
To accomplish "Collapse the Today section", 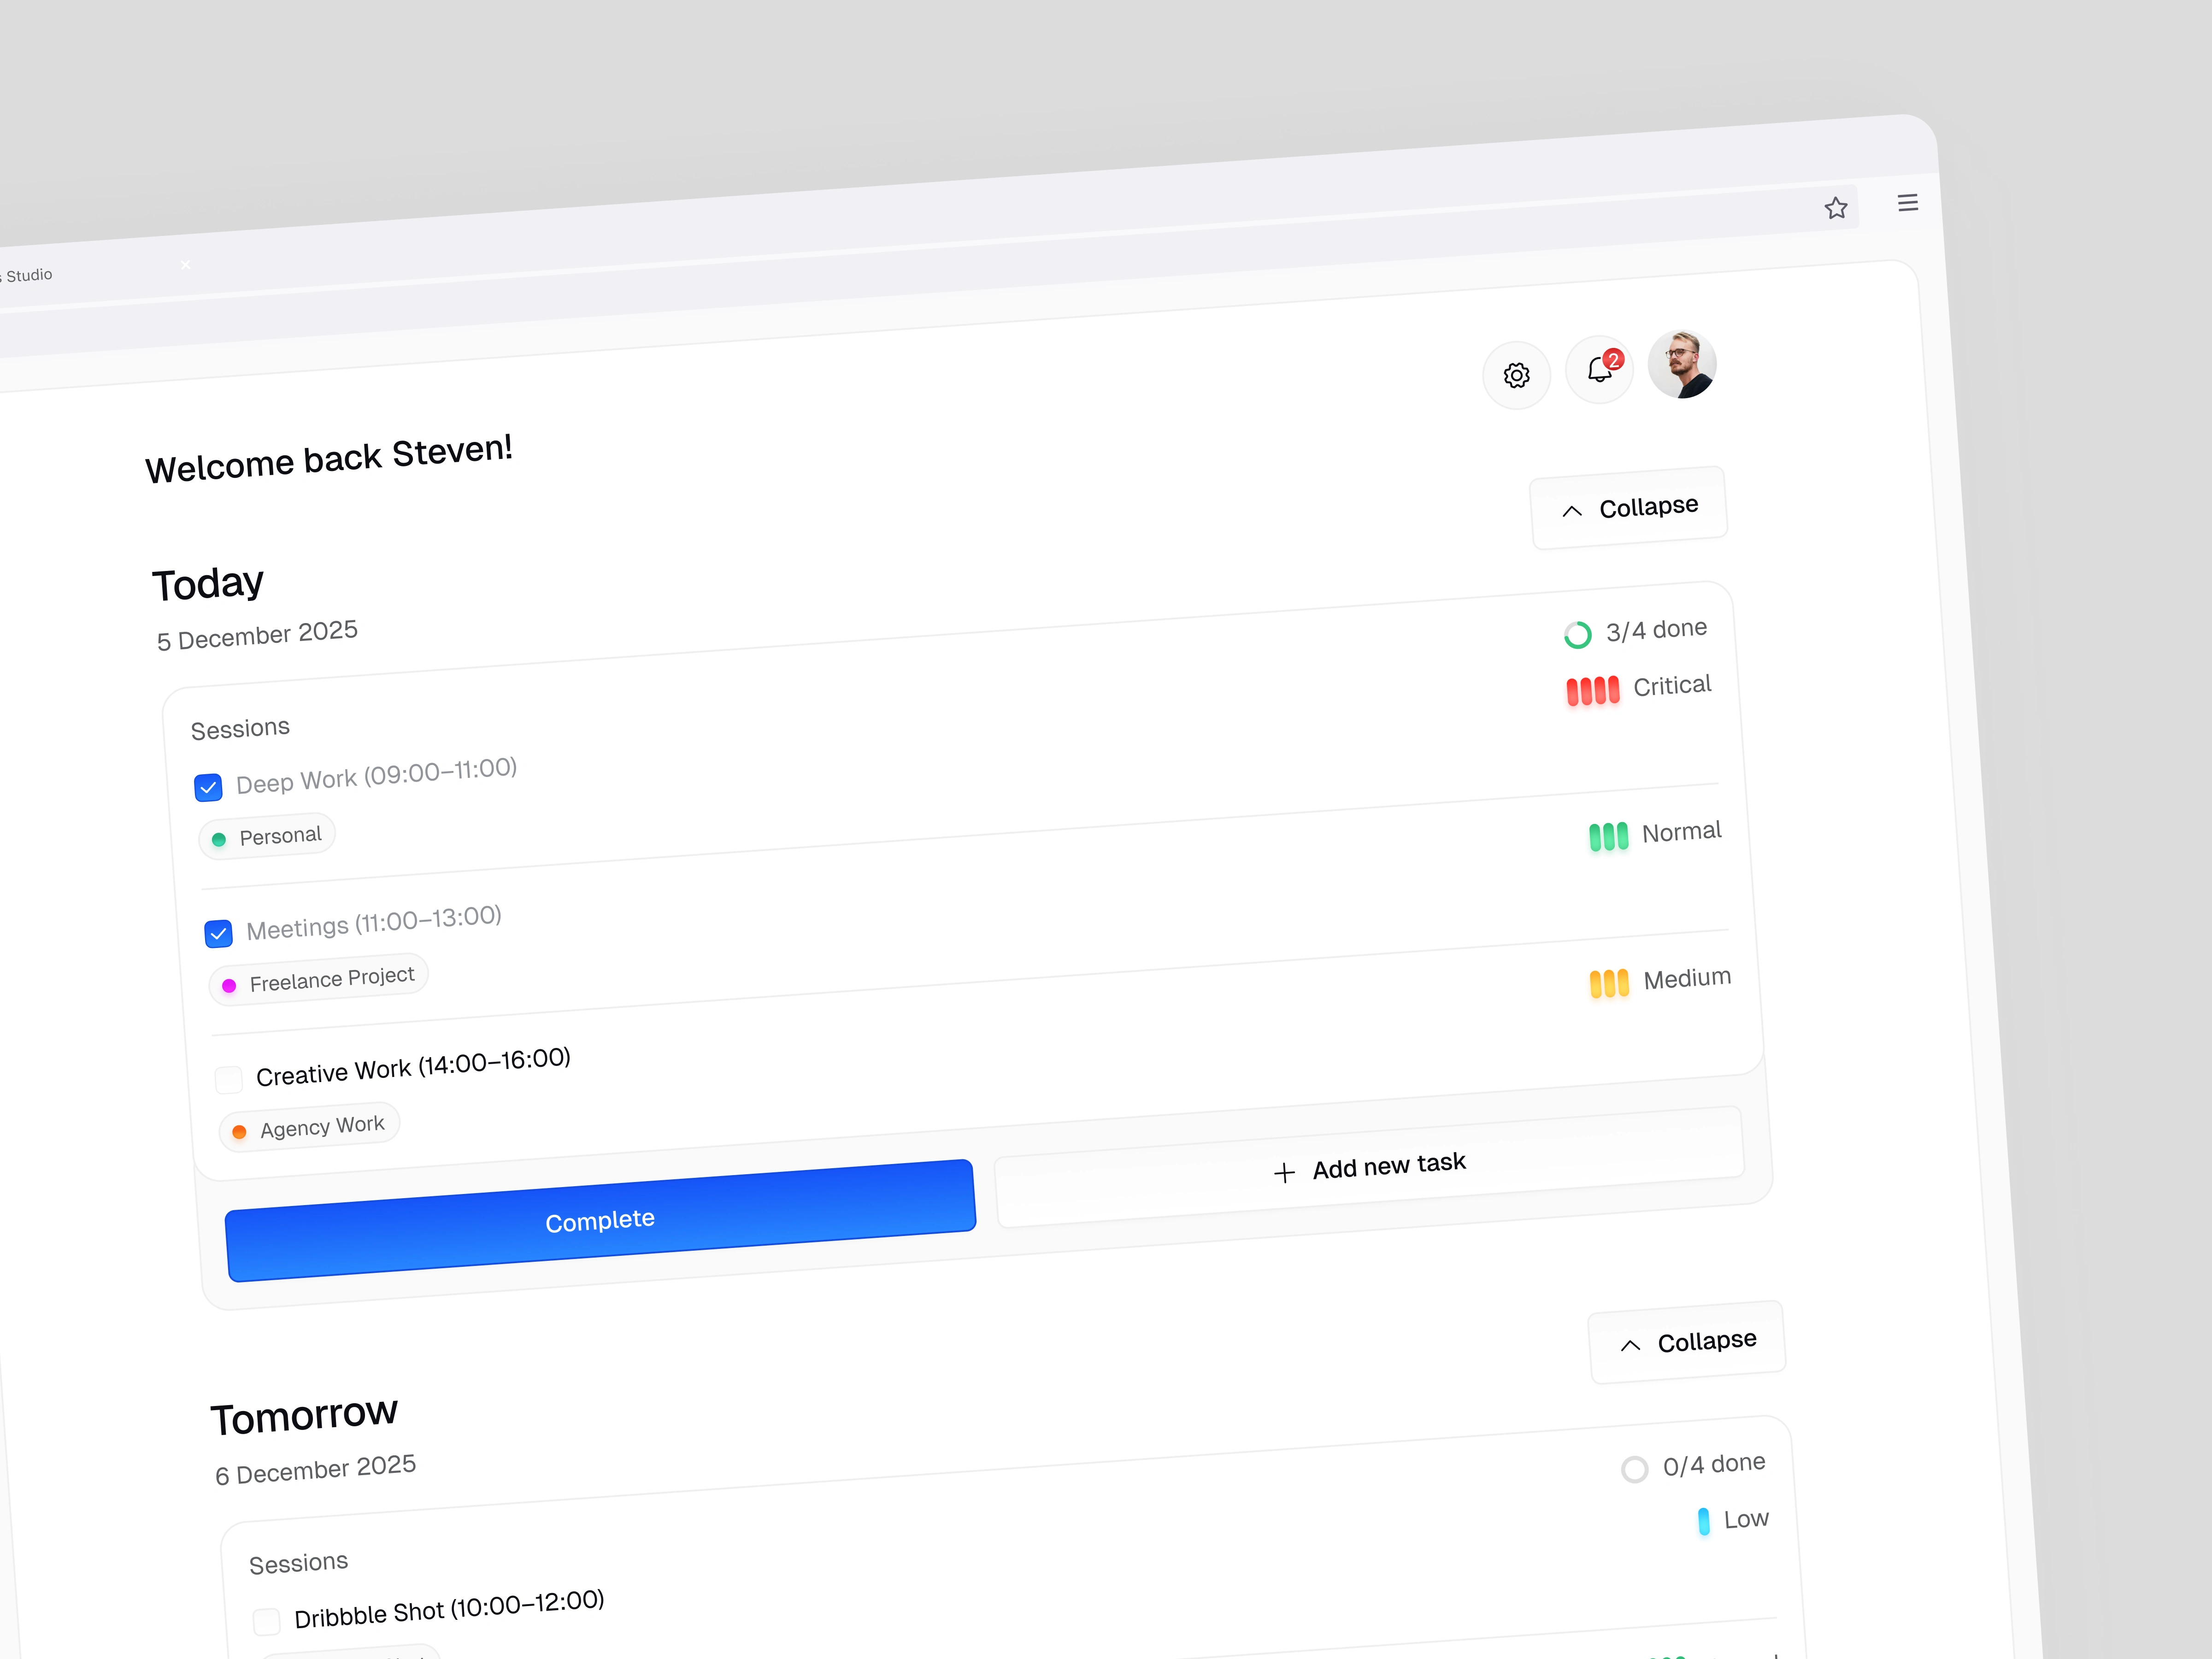I will click(1629, 508).
